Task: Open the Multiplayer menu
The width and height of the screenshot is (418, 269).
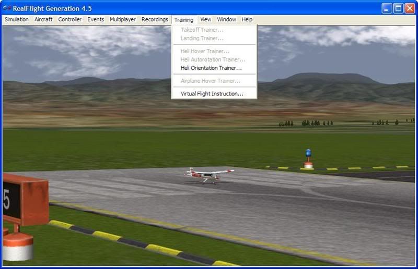Action: click(x=123, y=19)
